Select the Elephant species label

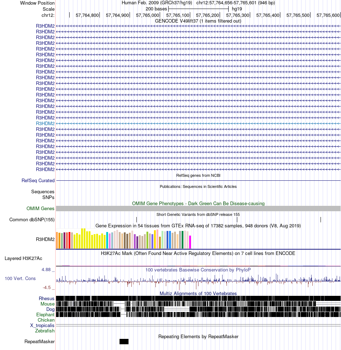[45, 314]
